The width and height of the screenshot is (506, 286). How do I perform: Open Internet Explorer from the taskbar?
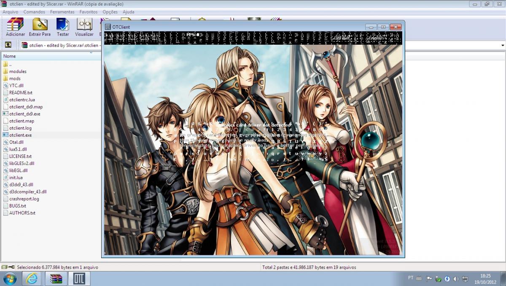[32, 279]
